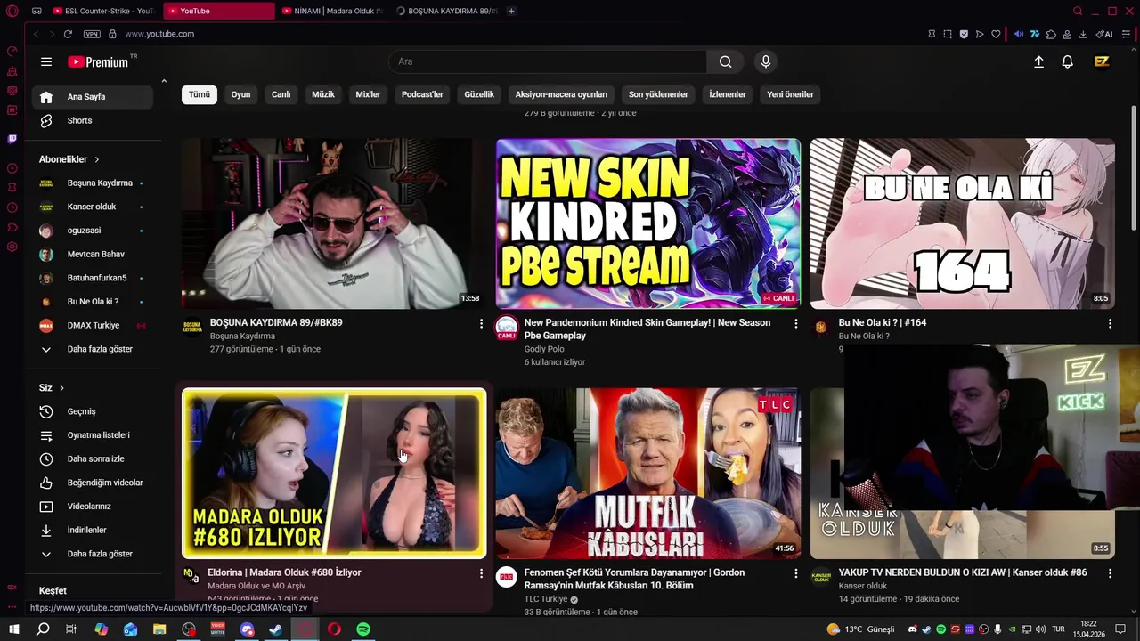Viewport: 1140px width, 641px height.
Task: Open the account avatar menu
Action: point(1102,61)
